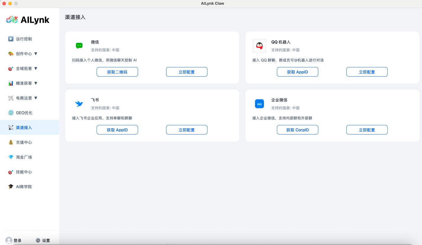Click the 企业微信 card title
422x245 pixels.
click(279, 100)
